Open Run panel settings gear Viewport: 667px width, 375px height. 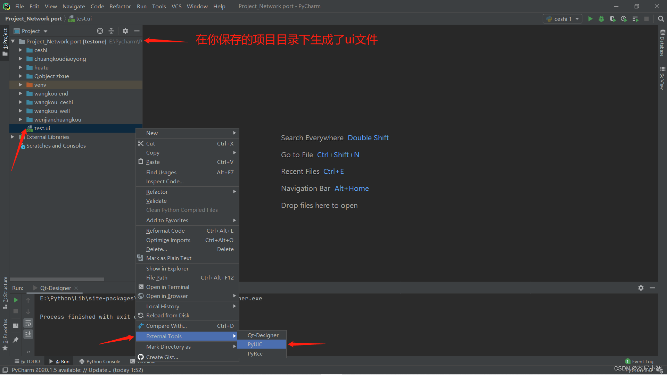(641, 288)
